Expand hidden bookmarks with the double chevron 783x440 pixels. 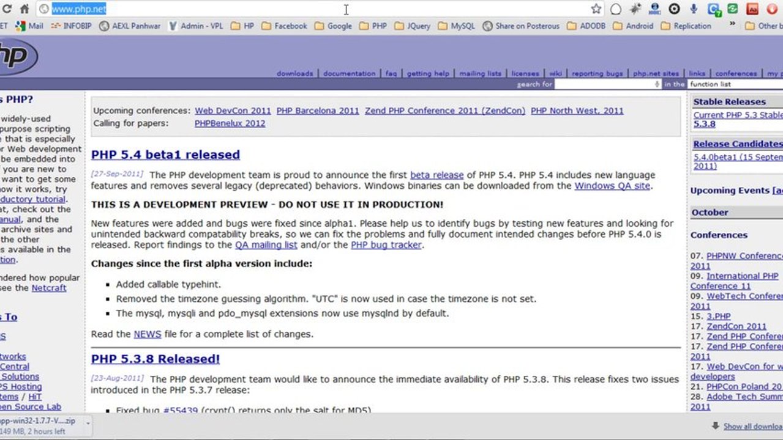click(x=732, y=24)
